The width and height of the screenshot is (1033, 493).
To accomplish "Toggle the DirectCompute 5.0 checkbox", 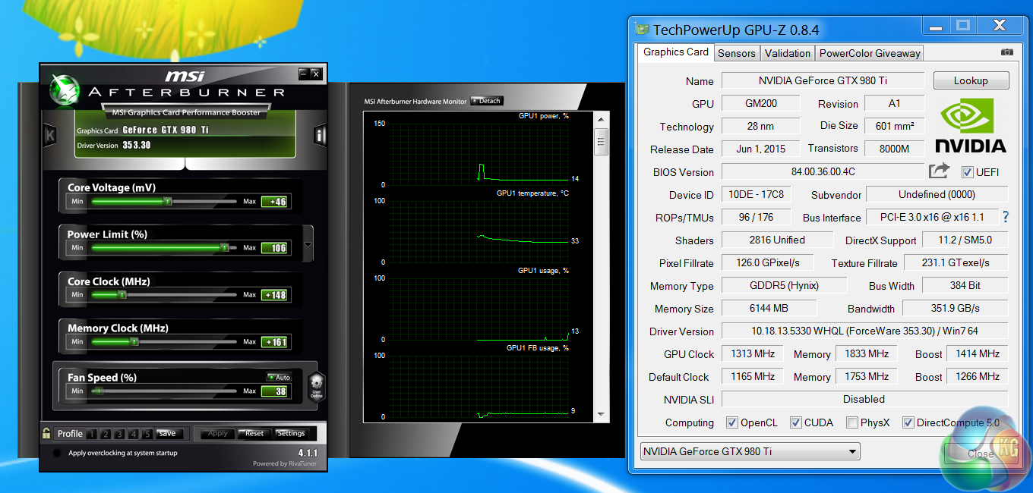I will (x=908, y=422).
